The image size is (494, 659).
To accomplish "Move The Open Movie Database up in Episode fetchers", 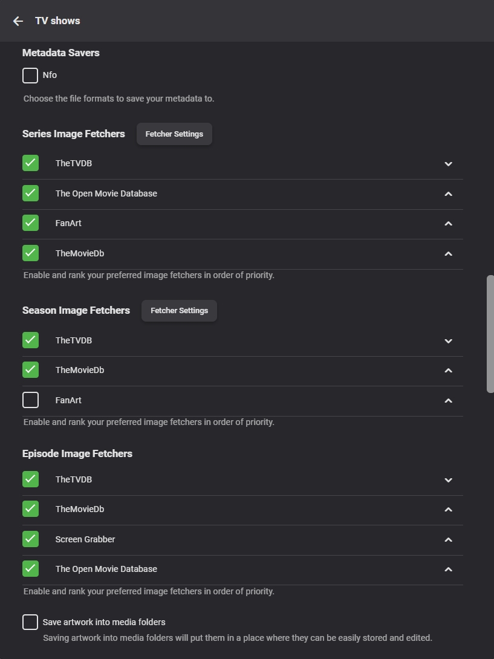I will (448, 570).
